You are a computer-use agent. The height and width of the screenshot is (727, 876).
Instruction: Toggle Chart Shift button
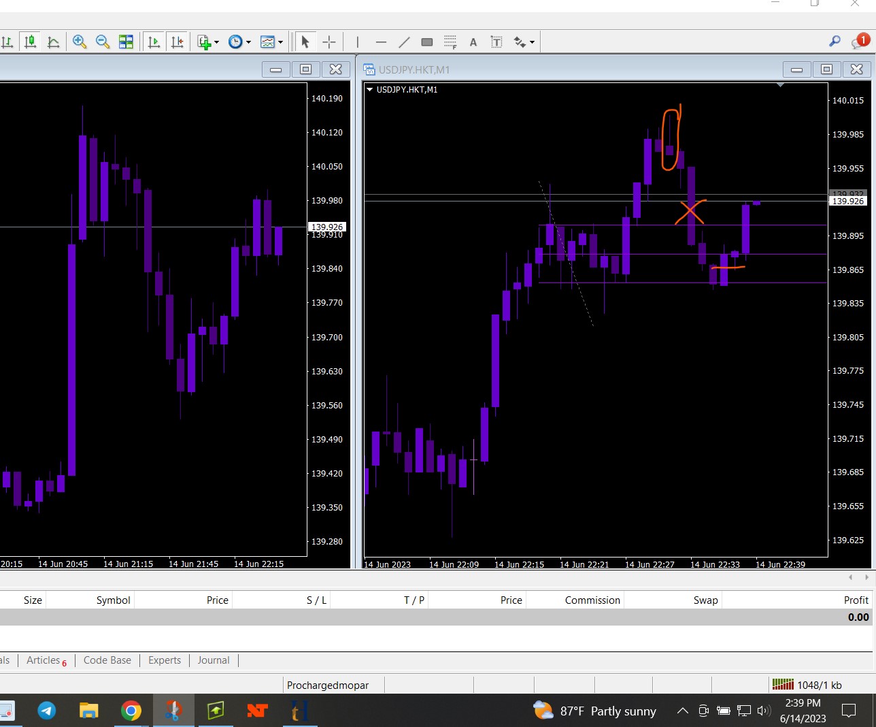coord(177,42)
